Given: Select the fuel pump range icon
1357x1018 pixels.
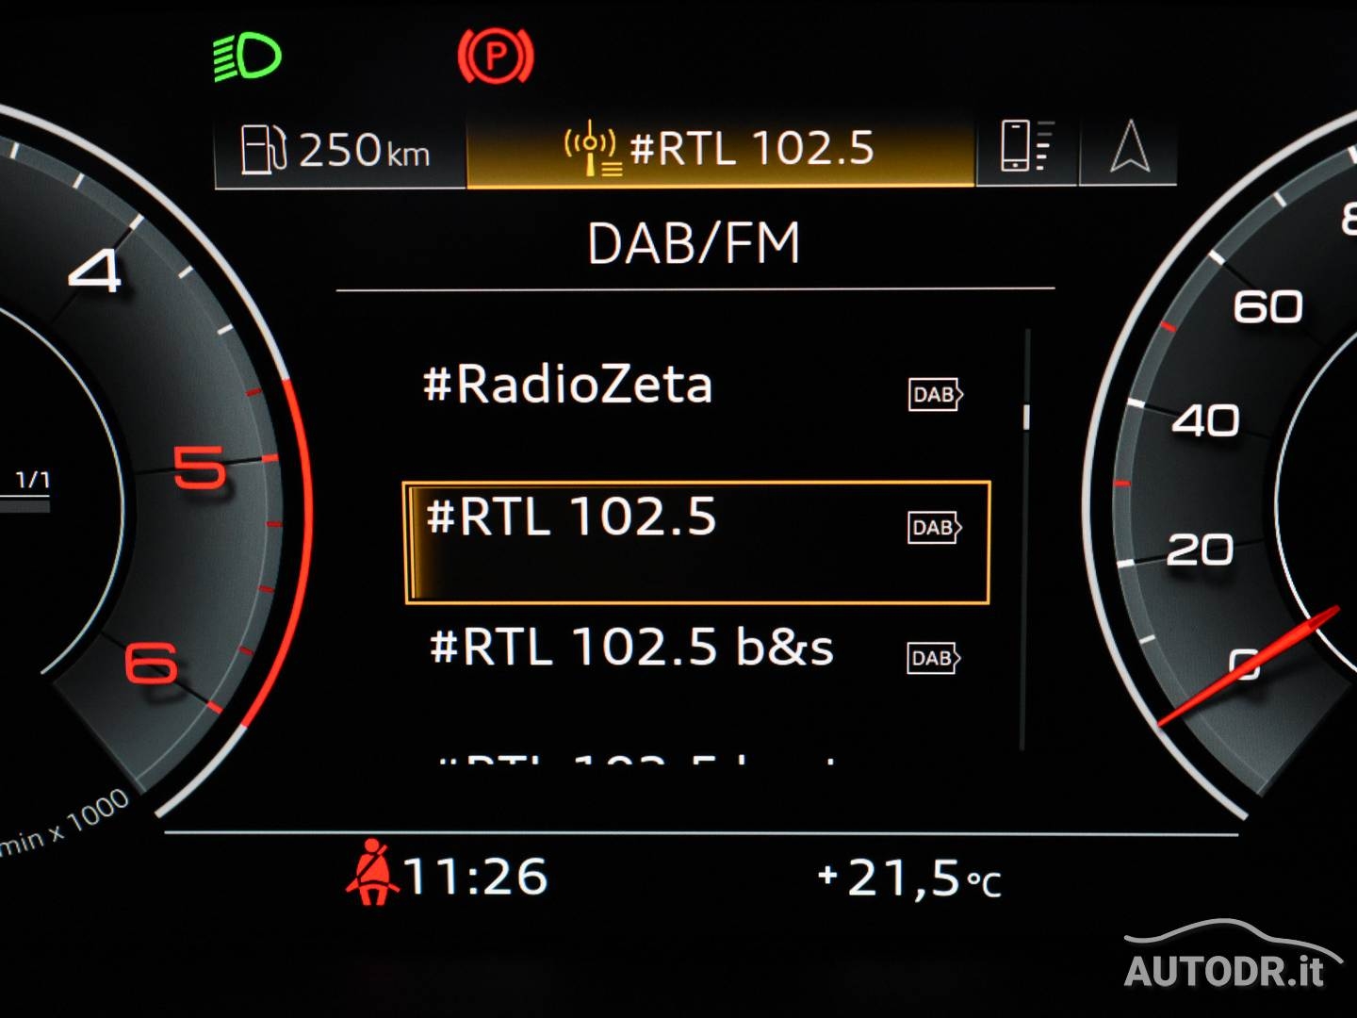Looking at the screenshot, I should [x=262, y=149].
